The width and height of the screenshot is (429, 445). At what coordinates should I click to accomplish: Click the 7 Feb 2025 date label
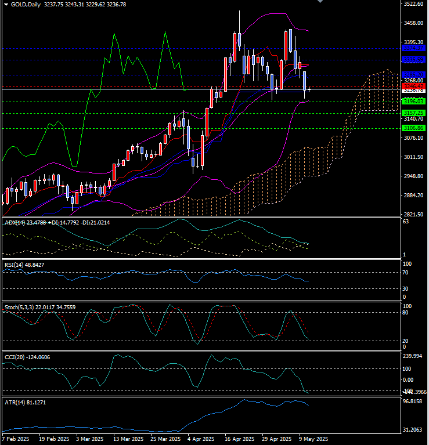point(16,439)
